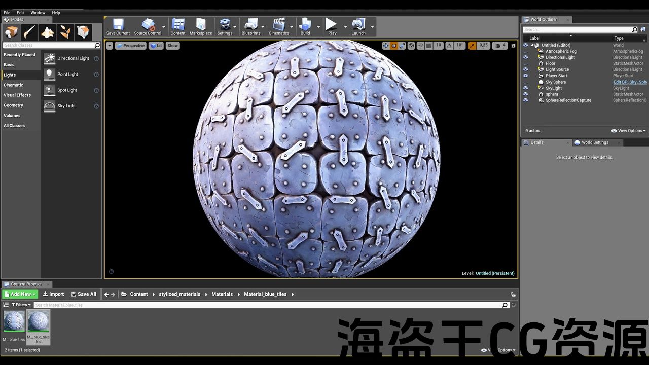Open Edit BP_Sky_Sphere blueprint link

[630, 82]
